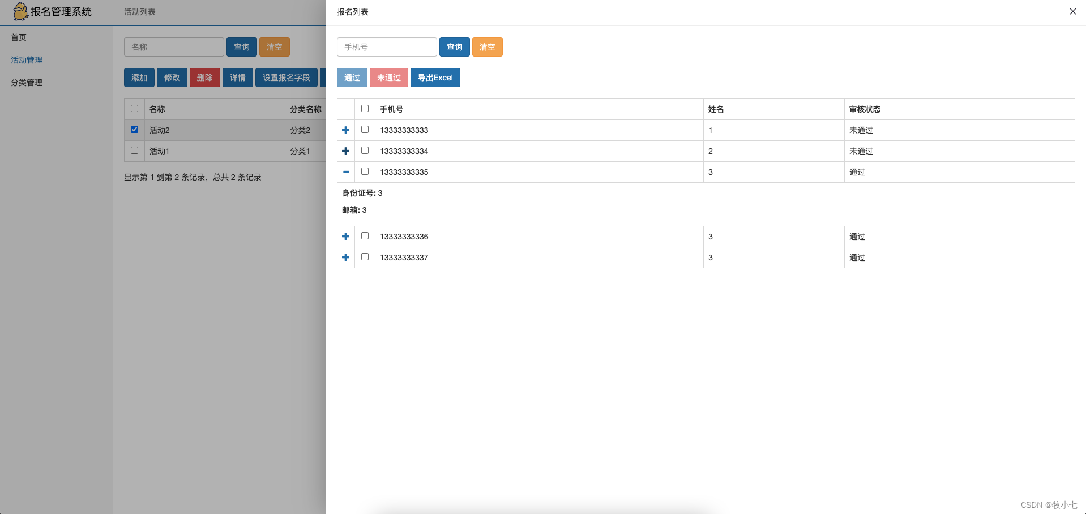Click 清空 beside the 名称 field
1086x514 pixels.
pos(275,47)
